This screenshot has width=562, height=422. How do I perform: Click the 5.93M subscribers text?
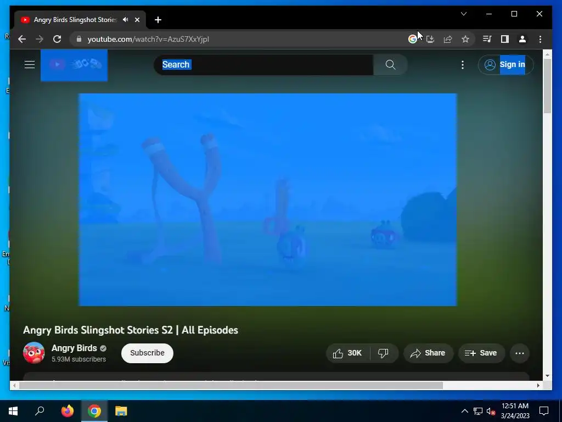pyautogui.click(x=79, y=359)
